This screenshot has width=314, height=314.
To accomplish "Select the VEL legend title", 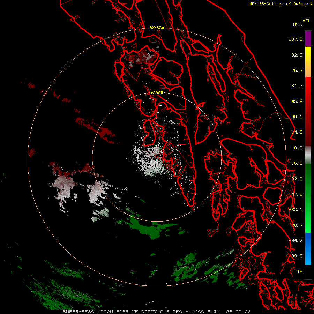I will [x=306, y=21].
